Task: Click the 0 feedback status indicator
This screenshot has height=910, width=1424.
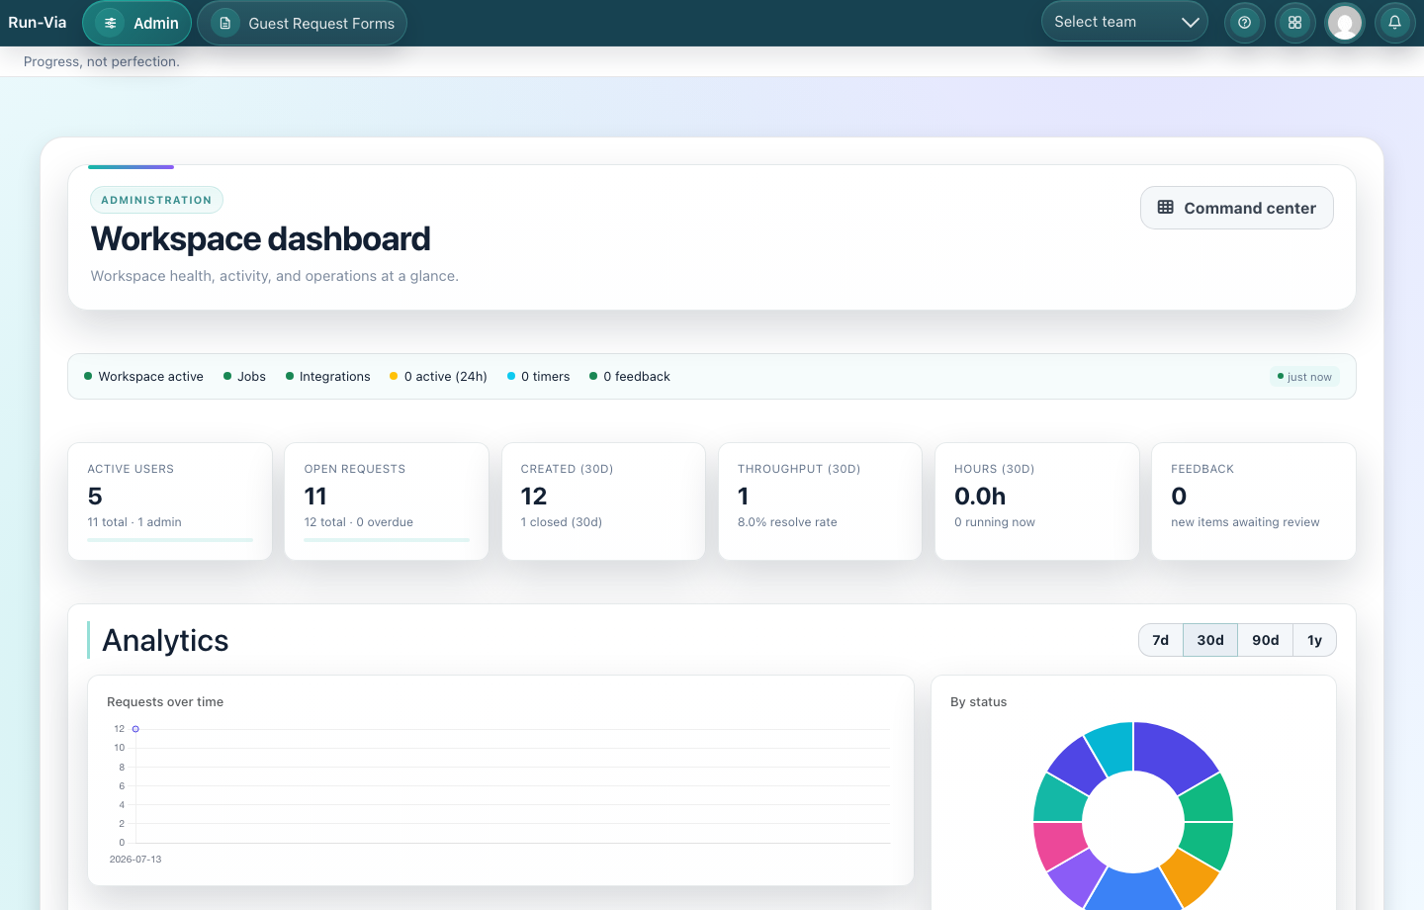Action: [629, 377]
